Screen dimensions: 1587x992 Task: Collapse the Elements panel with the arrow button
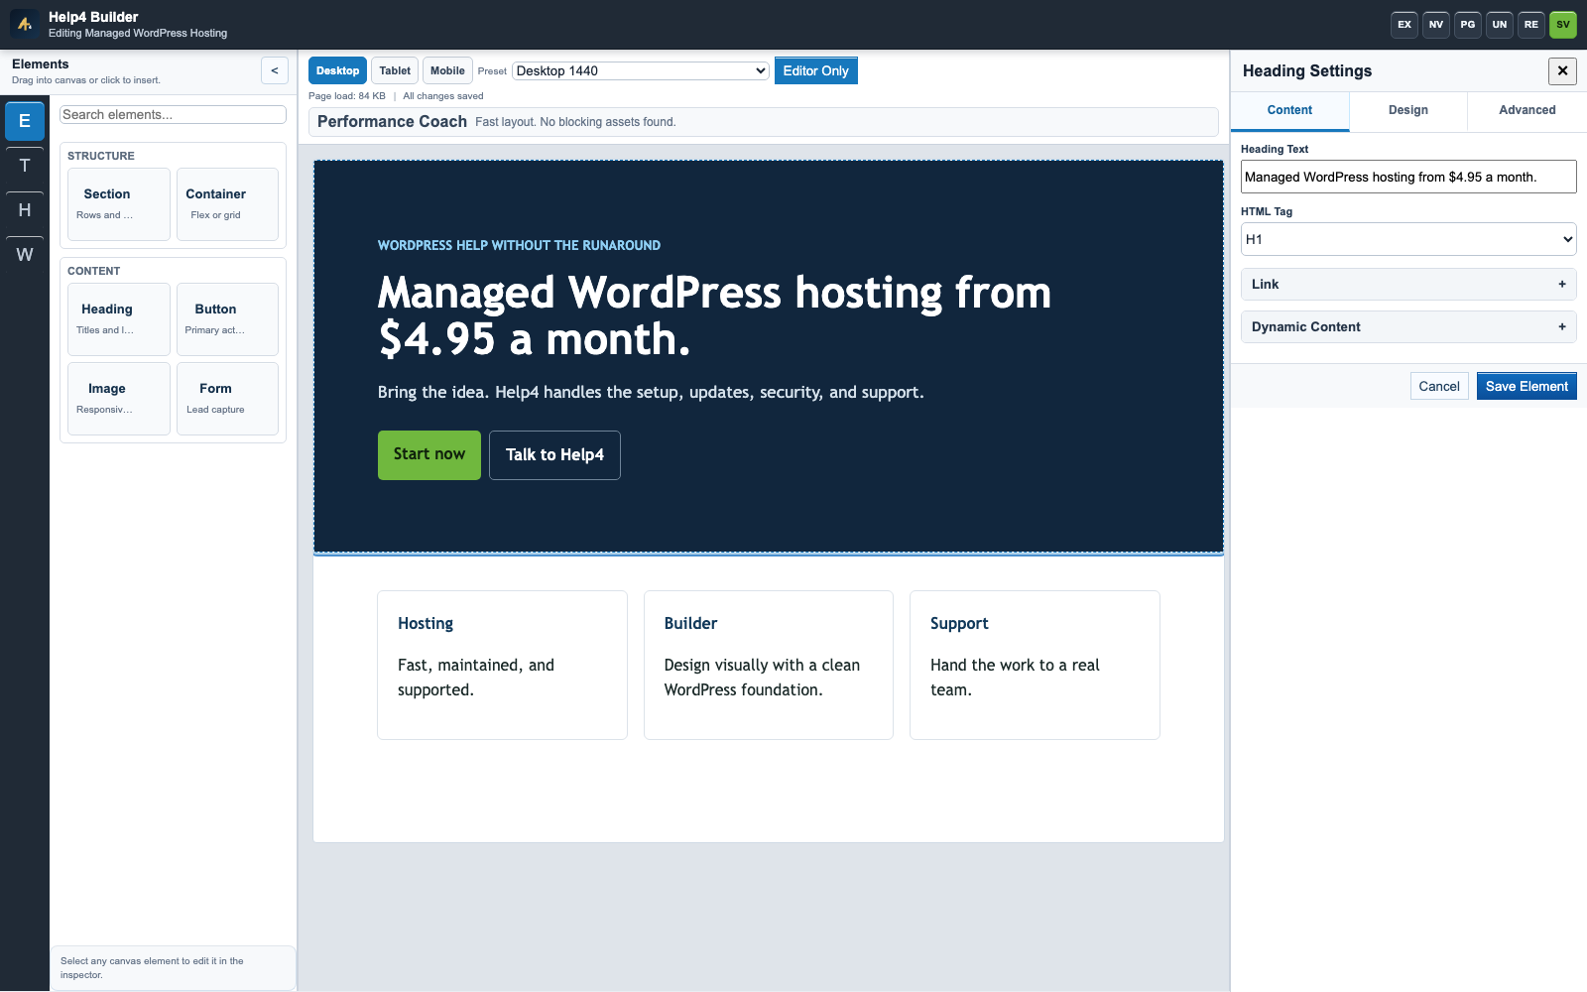[x=275, y=70]
